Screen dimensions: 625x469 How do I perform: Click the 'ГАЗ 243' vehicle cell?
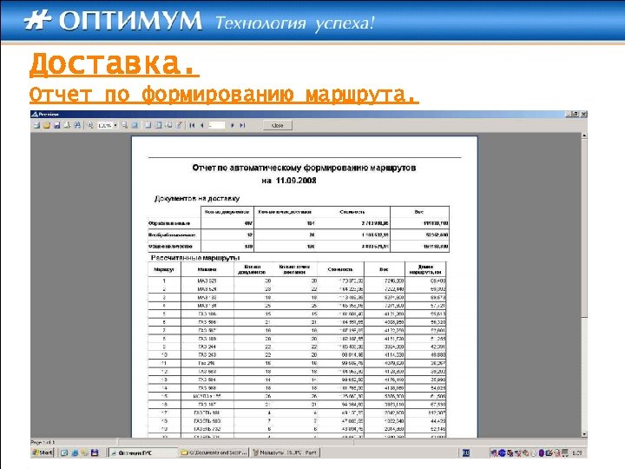[207, 355]
